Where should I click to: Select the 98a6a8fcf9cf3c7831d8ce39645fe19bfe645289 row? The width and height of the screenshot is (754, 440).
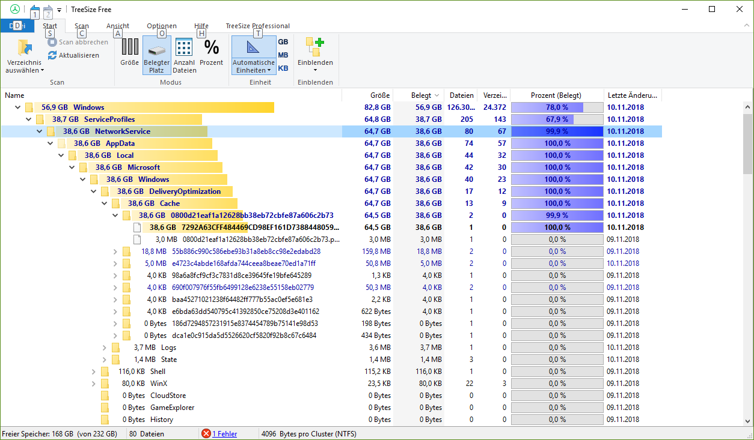click(x=331, y=276)
